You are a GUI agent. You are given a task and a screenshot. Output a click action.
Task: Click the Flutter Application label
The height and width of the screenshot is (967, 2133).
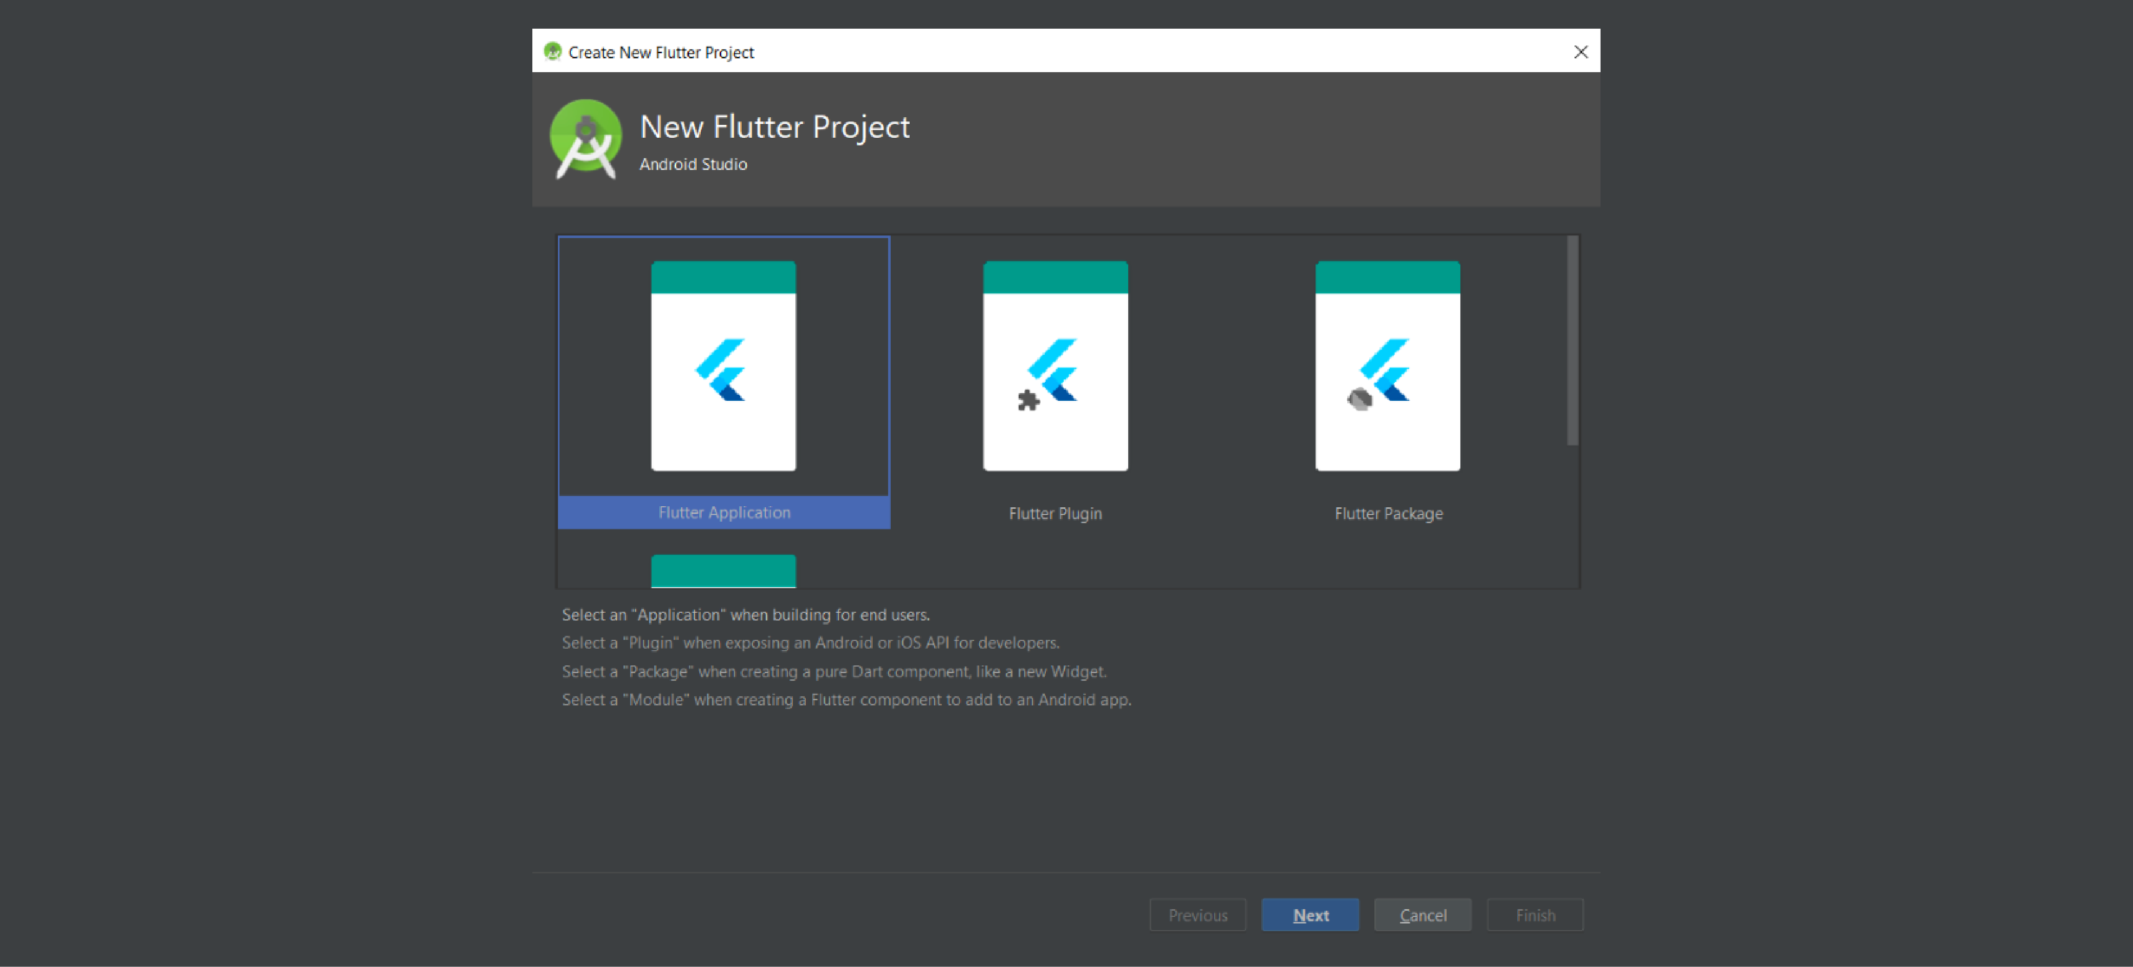[x=723, y=511]
